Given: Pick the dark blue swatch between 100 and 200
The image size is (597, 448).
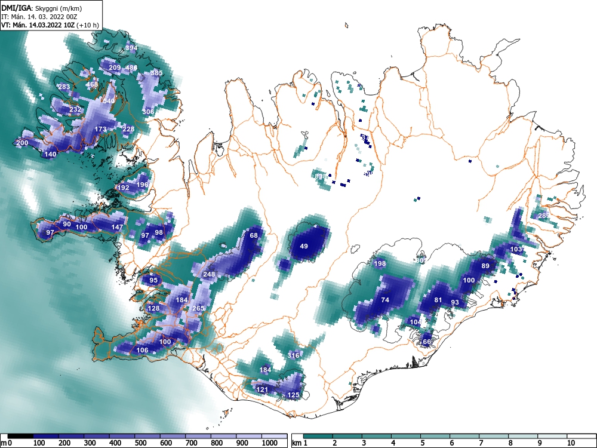Looking at the screenshot, I should coord(46,436).
